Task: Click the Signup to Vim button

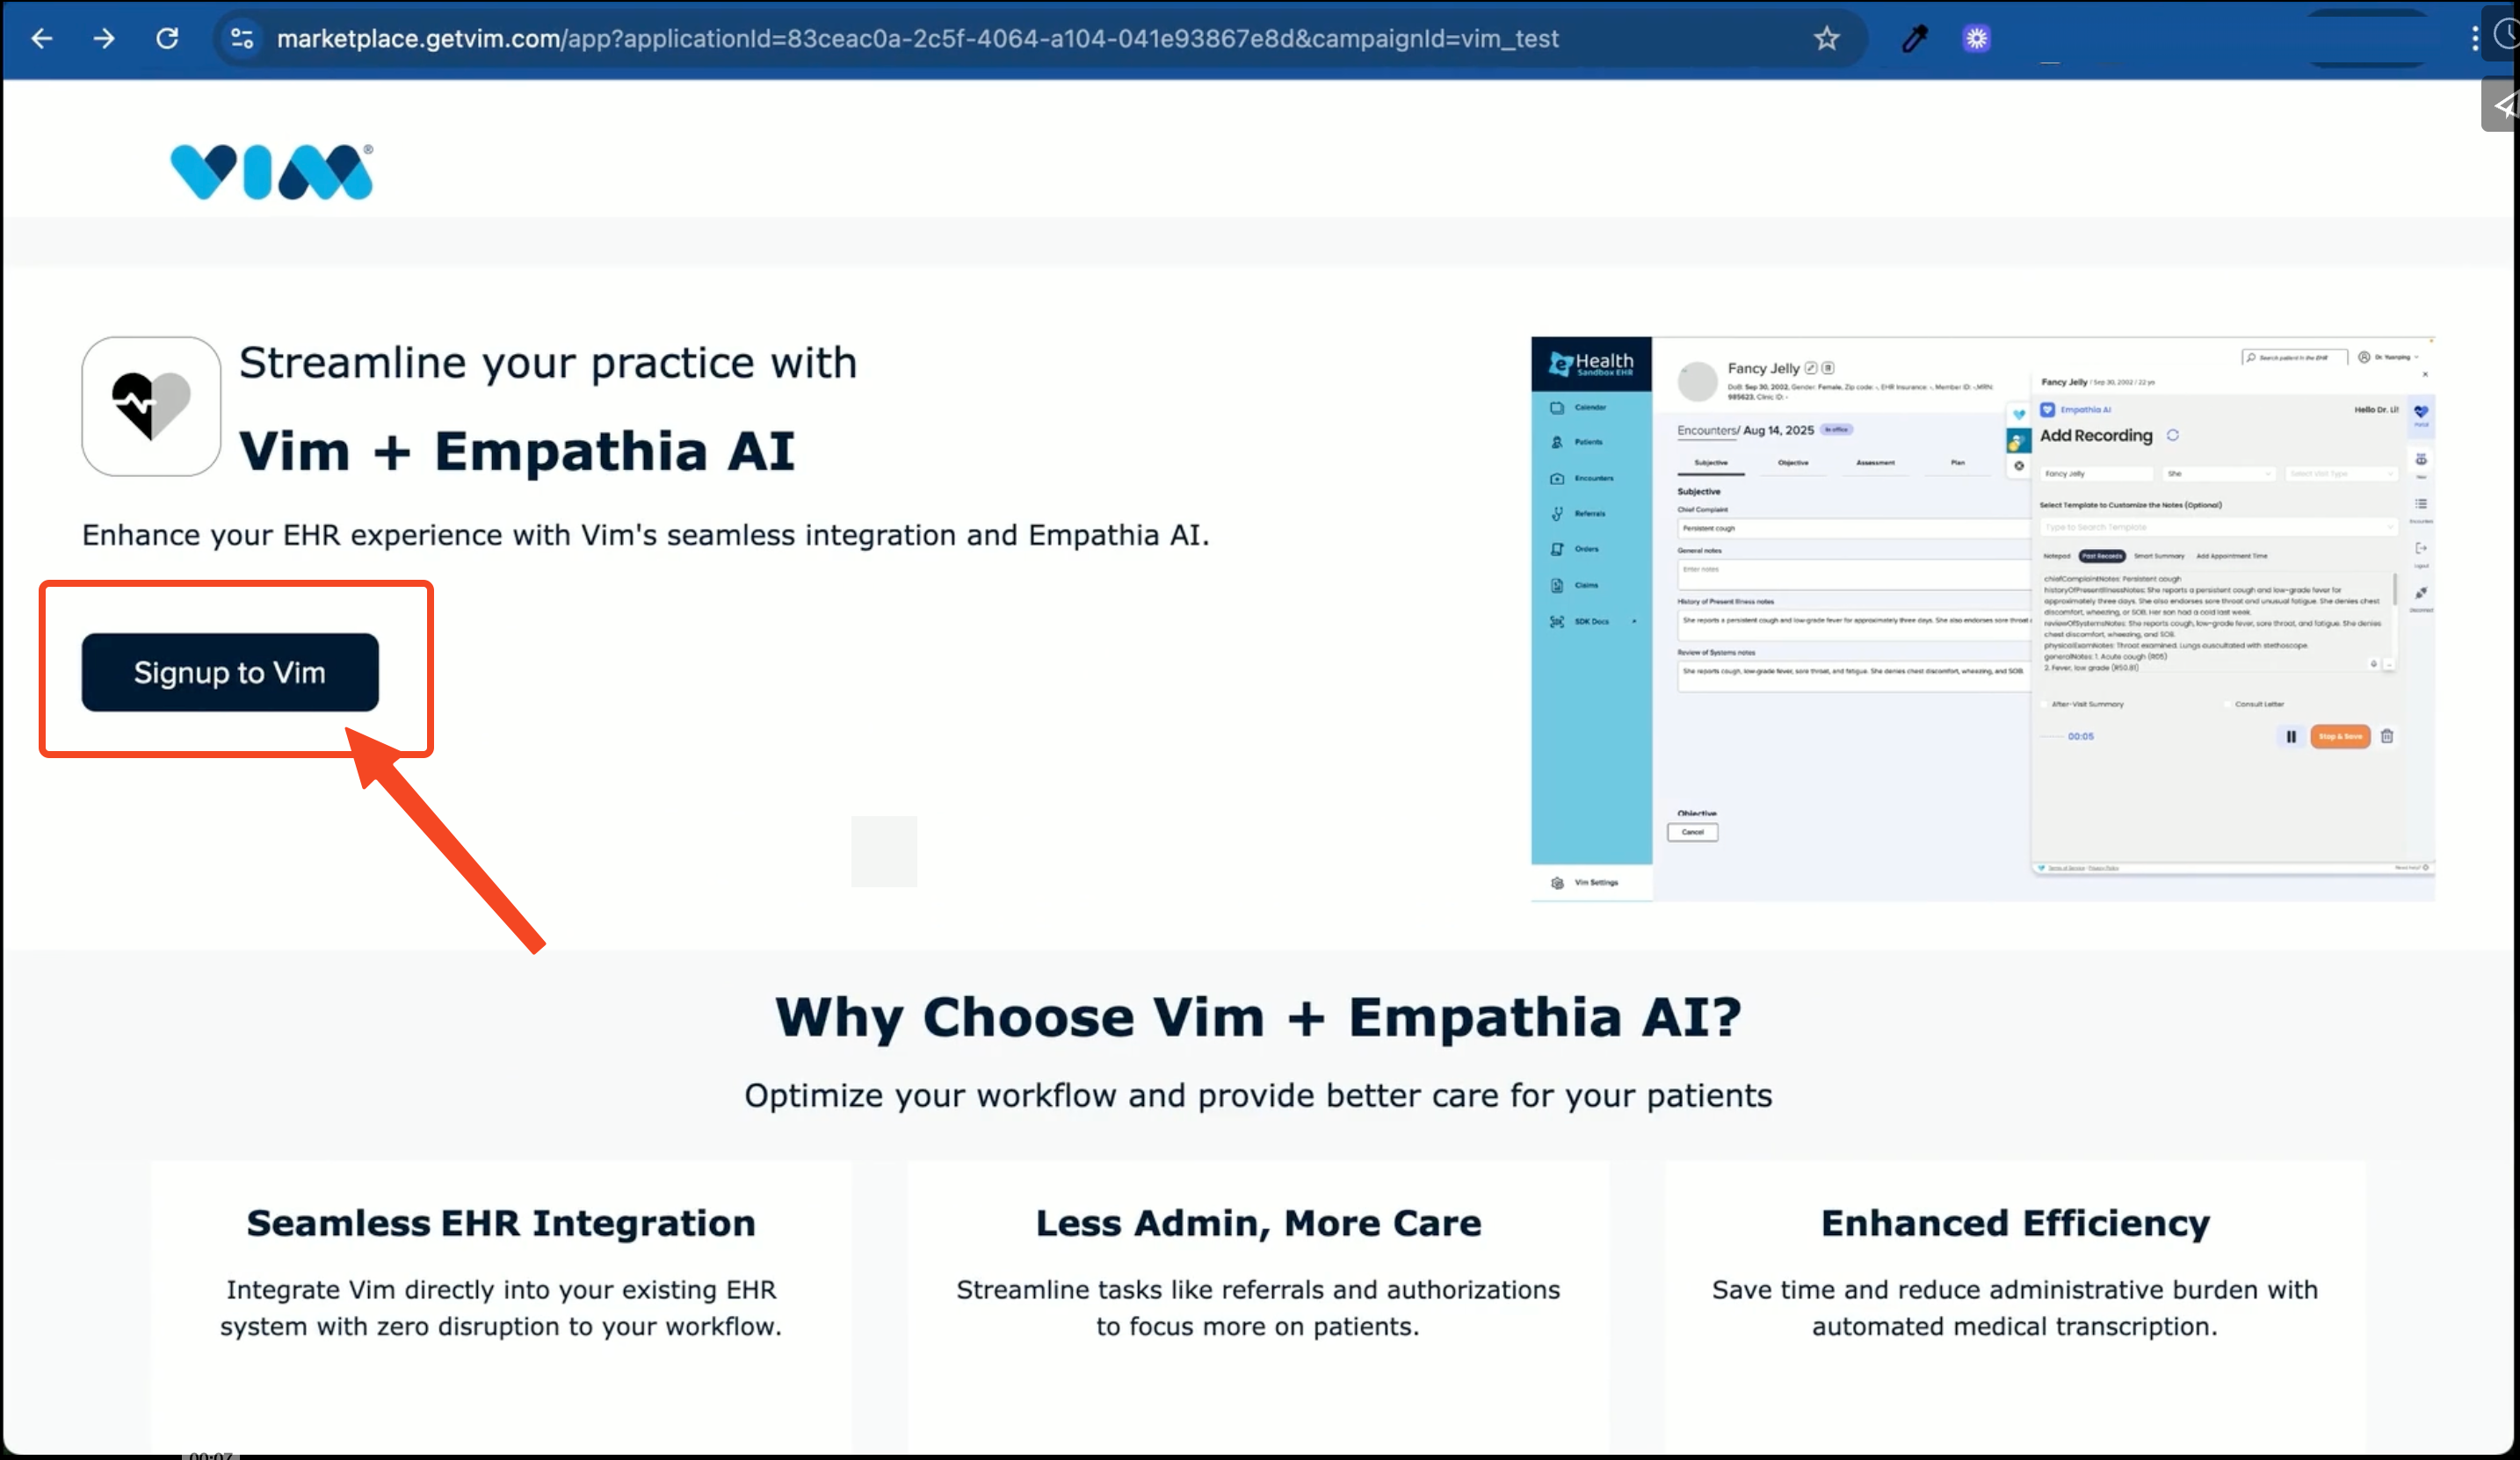Action: click(x=230, y=672)
